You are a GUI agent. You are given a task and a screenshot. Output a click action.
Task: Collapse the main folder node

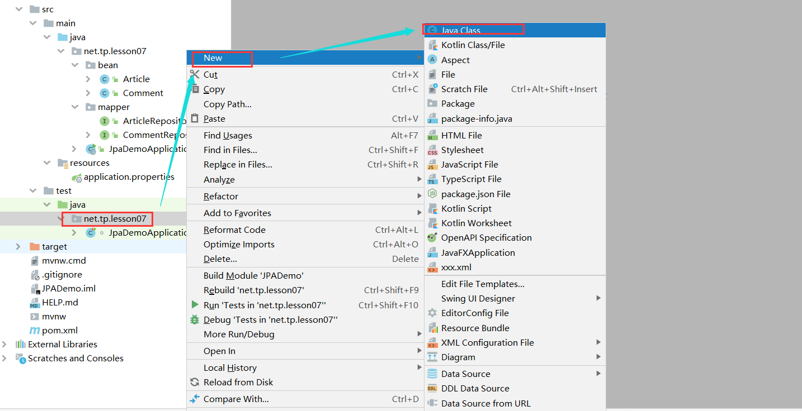point(33,23)
